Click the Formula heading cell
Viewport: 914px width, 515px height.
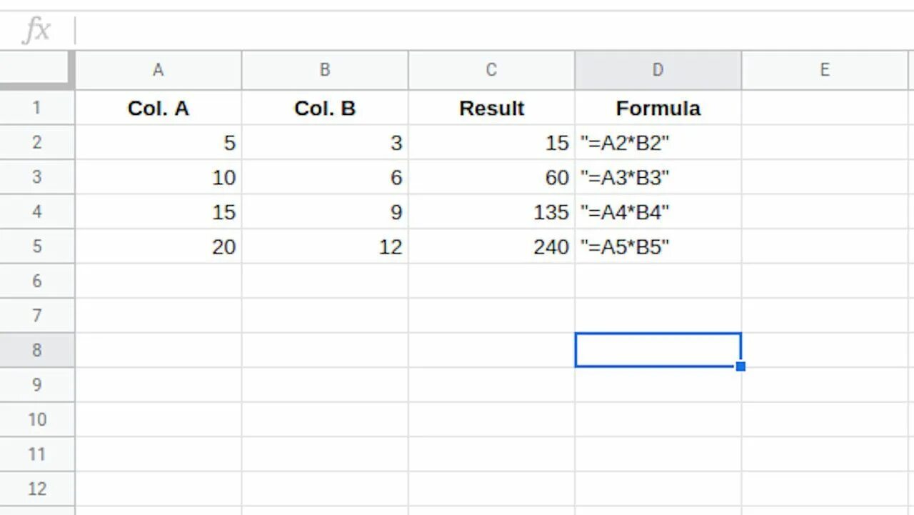click(x=658, y=108)
